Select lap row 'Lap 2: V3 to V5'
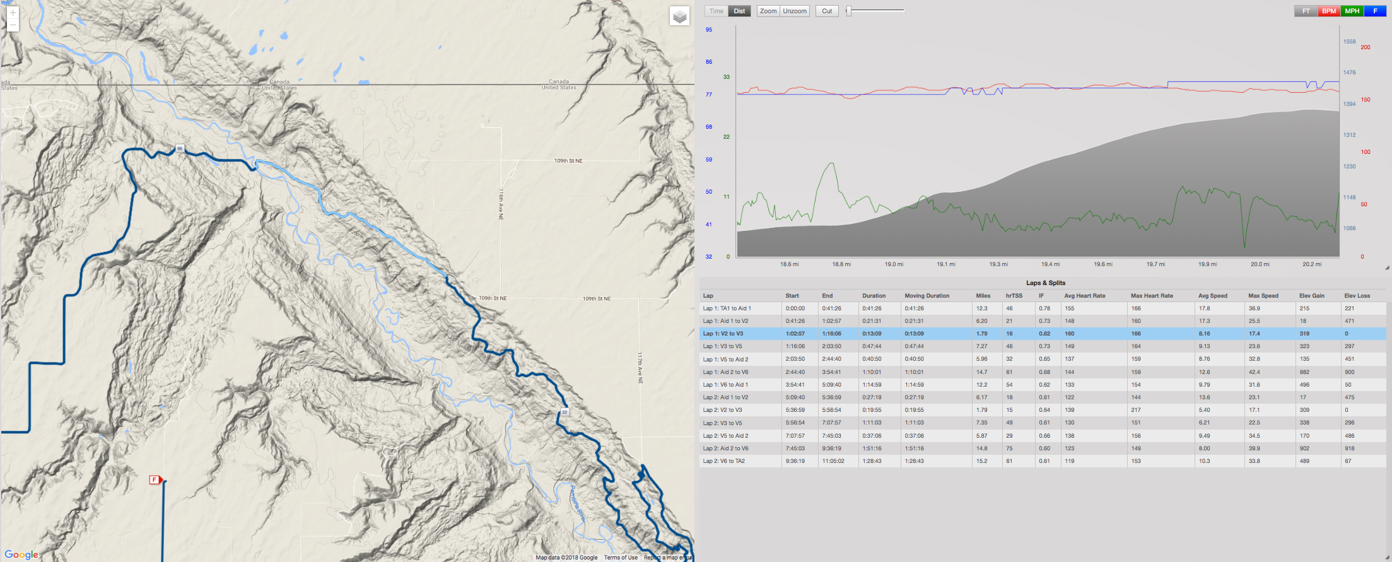The width and height of the screenshot is (1392, 562). click(1043, 423)
